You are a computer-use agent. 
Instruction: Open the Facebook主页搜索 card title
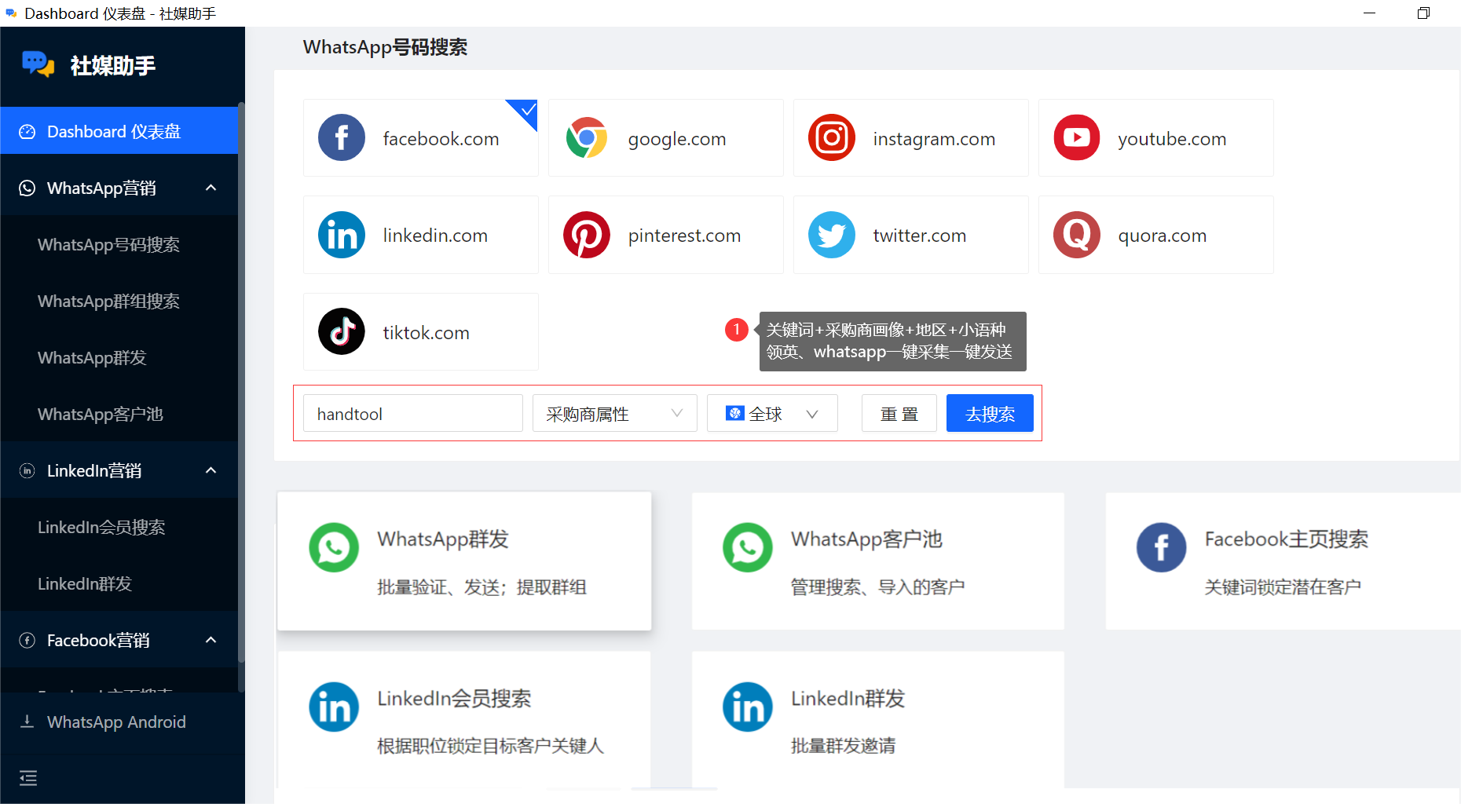tap(1287, 539)
